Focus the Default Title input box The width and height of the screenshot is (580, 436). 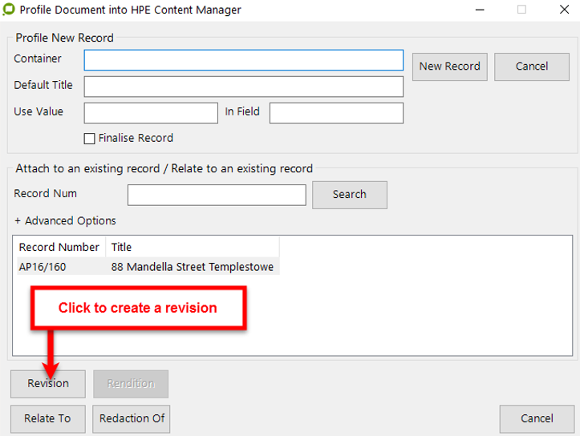click(243, 87)
